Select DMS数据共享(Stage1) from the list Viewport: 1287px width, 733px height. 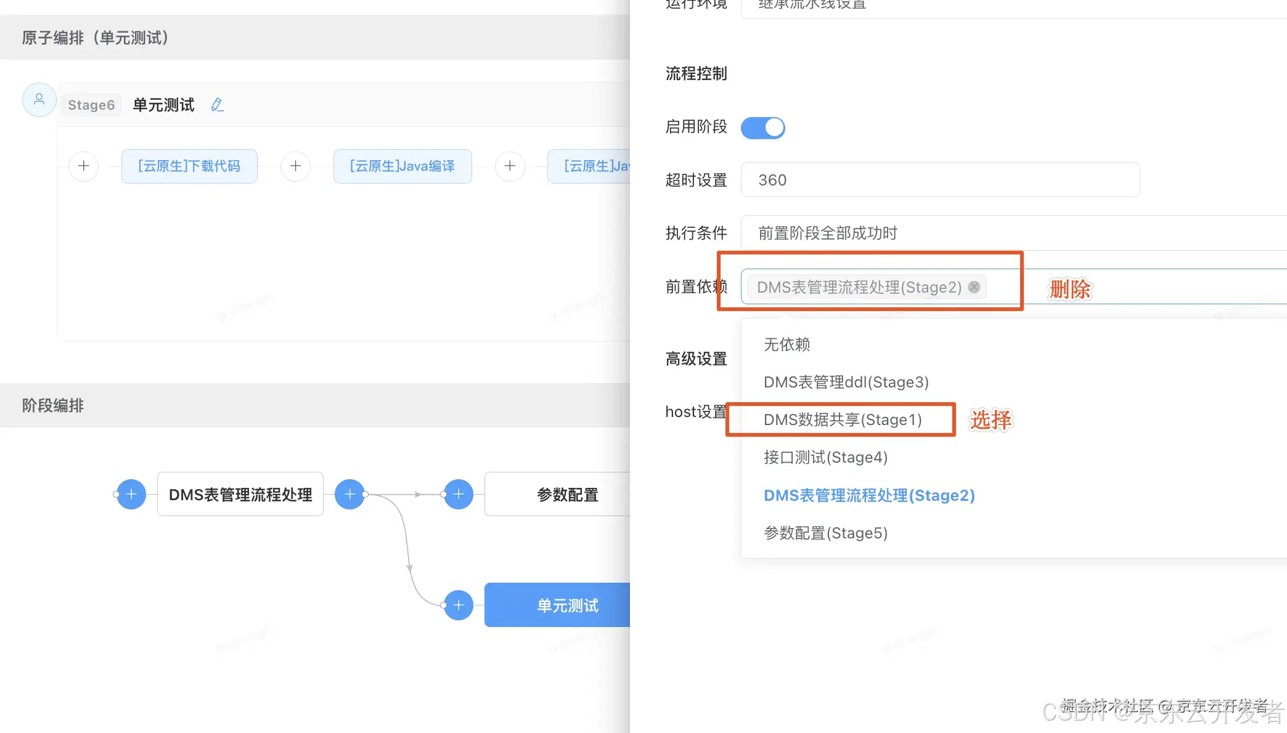[842, 419]
